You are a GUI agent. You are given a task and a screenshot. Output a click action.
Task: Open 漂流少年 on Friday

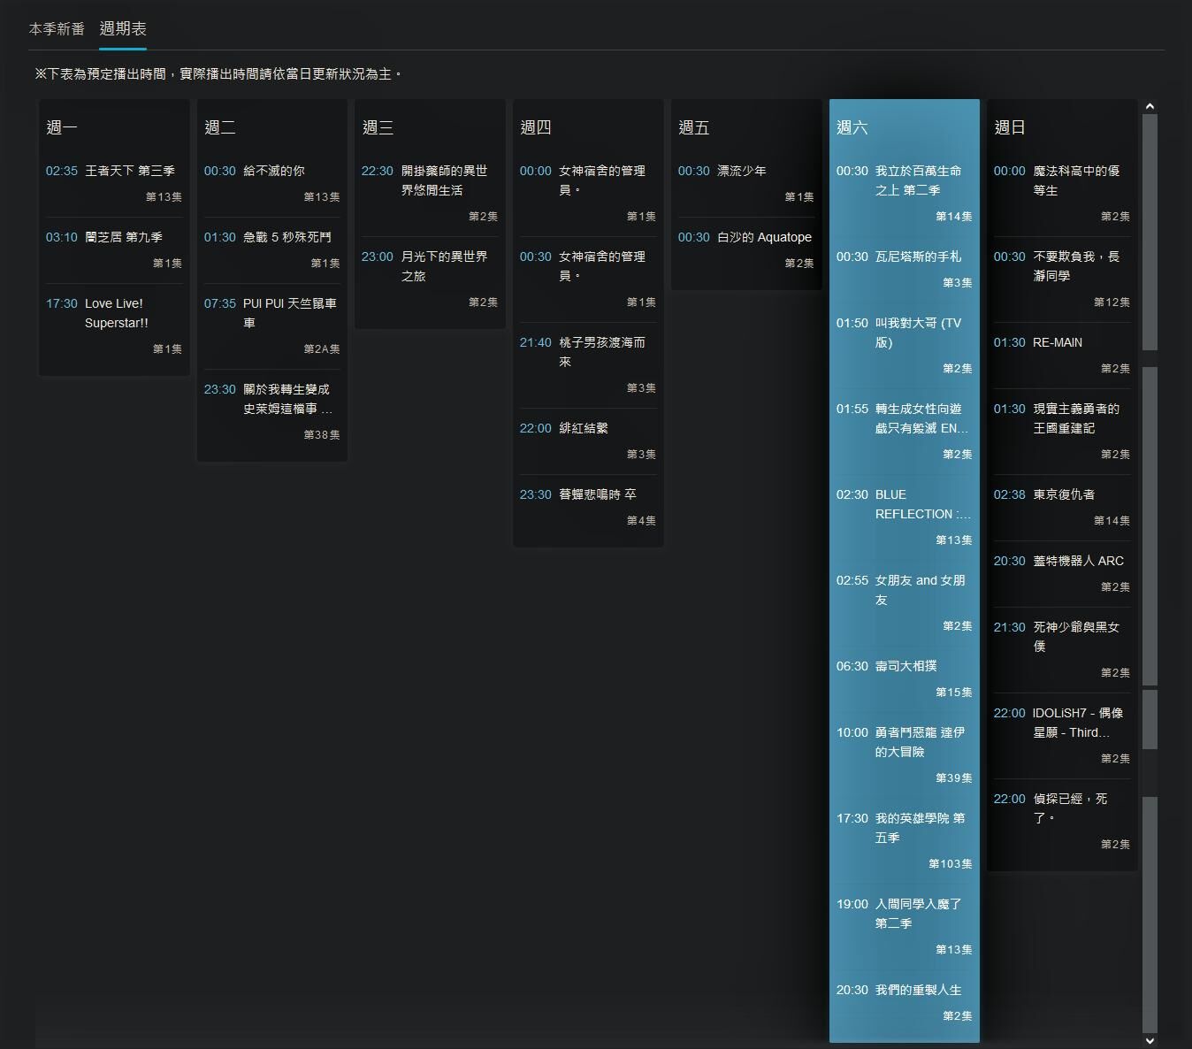tap(741, 171)
